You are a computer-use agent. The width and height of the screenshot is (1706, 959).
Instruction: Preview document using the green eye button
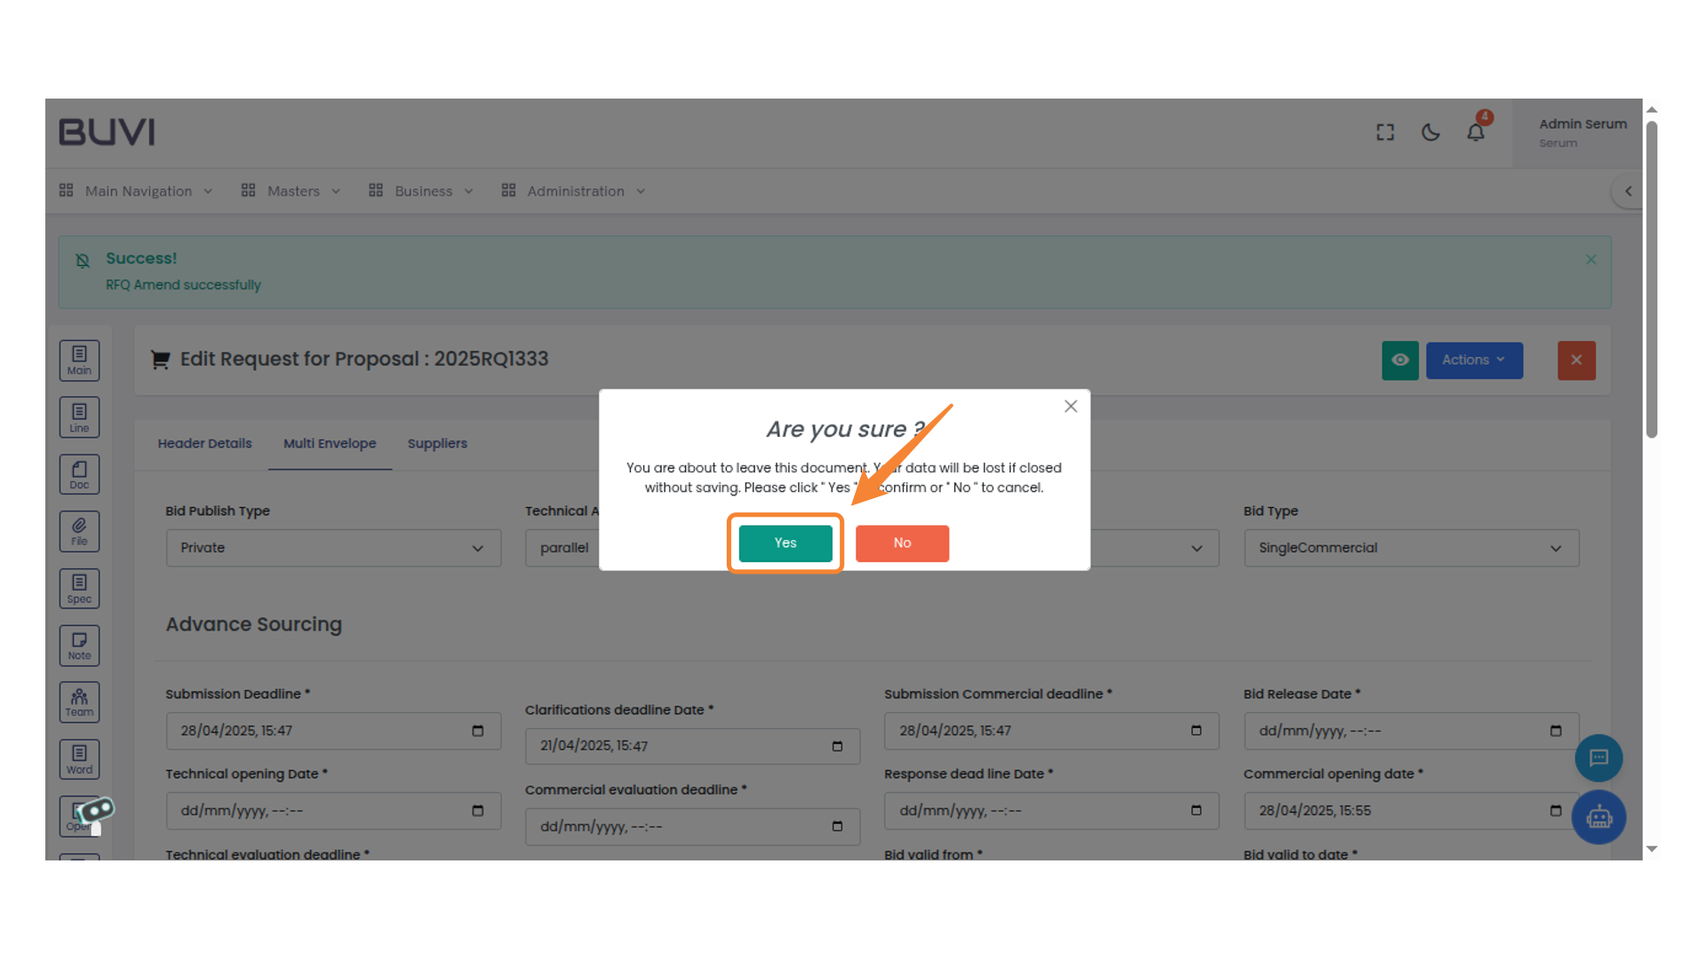pos(1401,361)
